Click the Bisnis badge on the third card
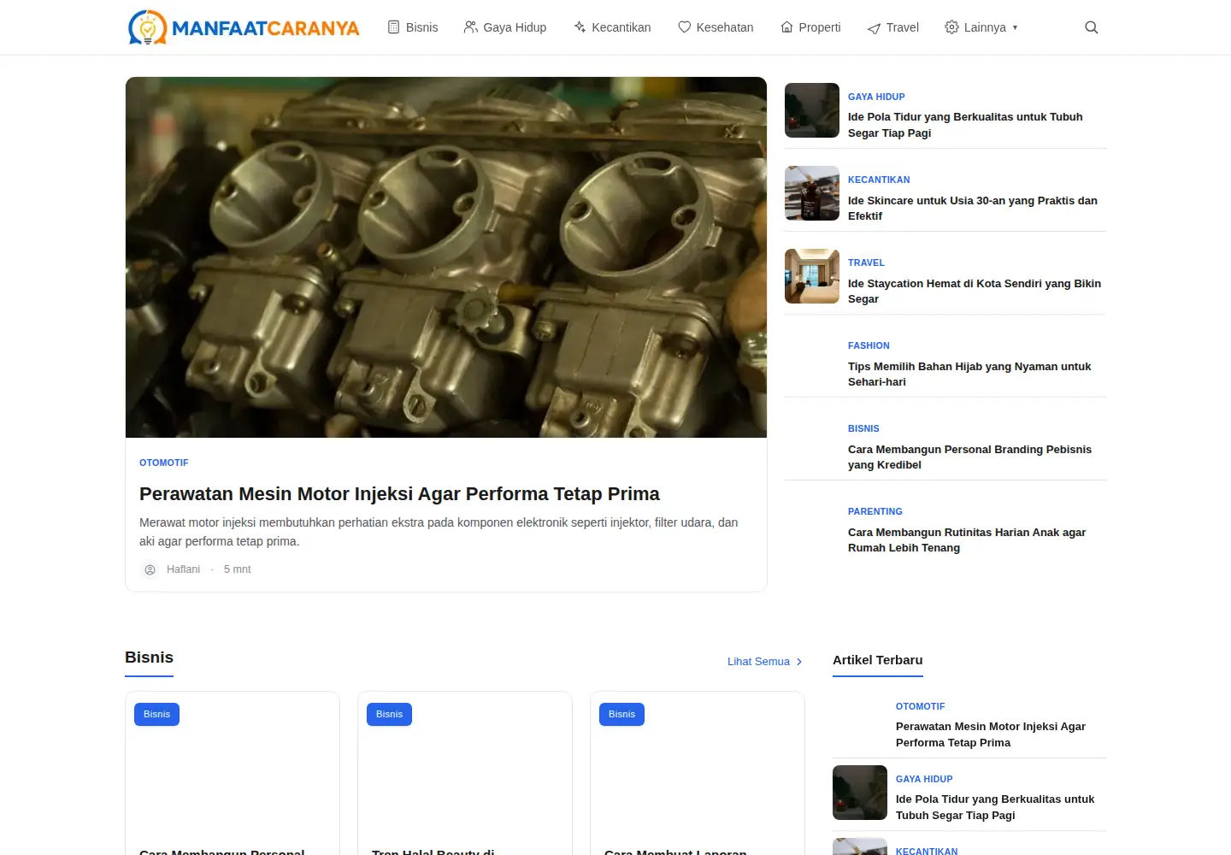 click(621, 714)
